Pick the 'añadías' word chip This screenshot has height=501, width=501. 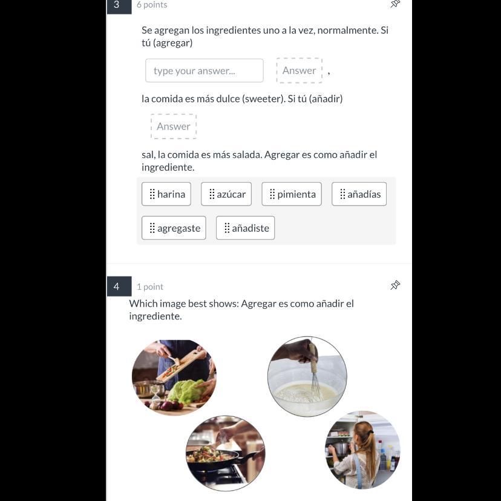click(x=359, y=194)
